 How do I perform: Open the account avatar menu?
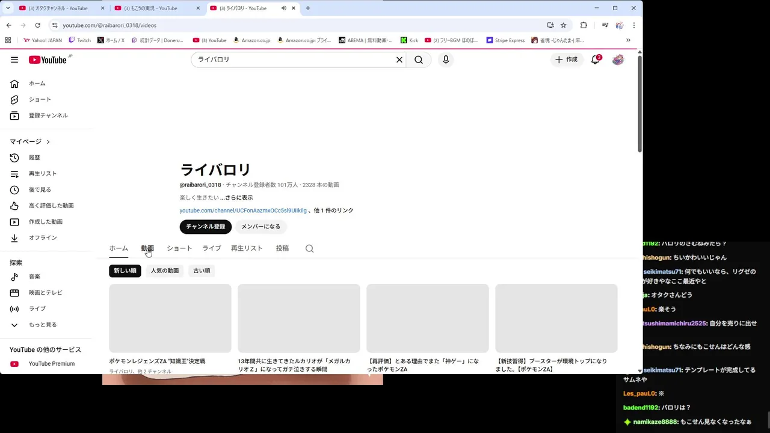pyautogui.click(x=618, y=60)
